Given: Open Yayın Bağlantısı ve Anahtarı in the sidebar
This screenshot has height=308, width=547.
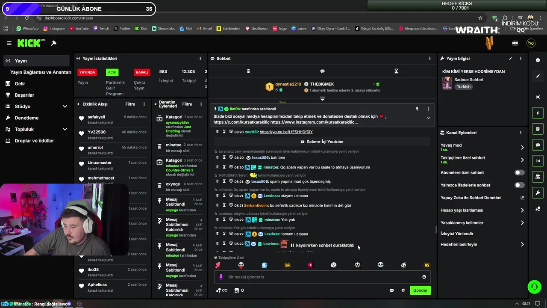Looking at the screenshot, I should (x=40, y=72).
